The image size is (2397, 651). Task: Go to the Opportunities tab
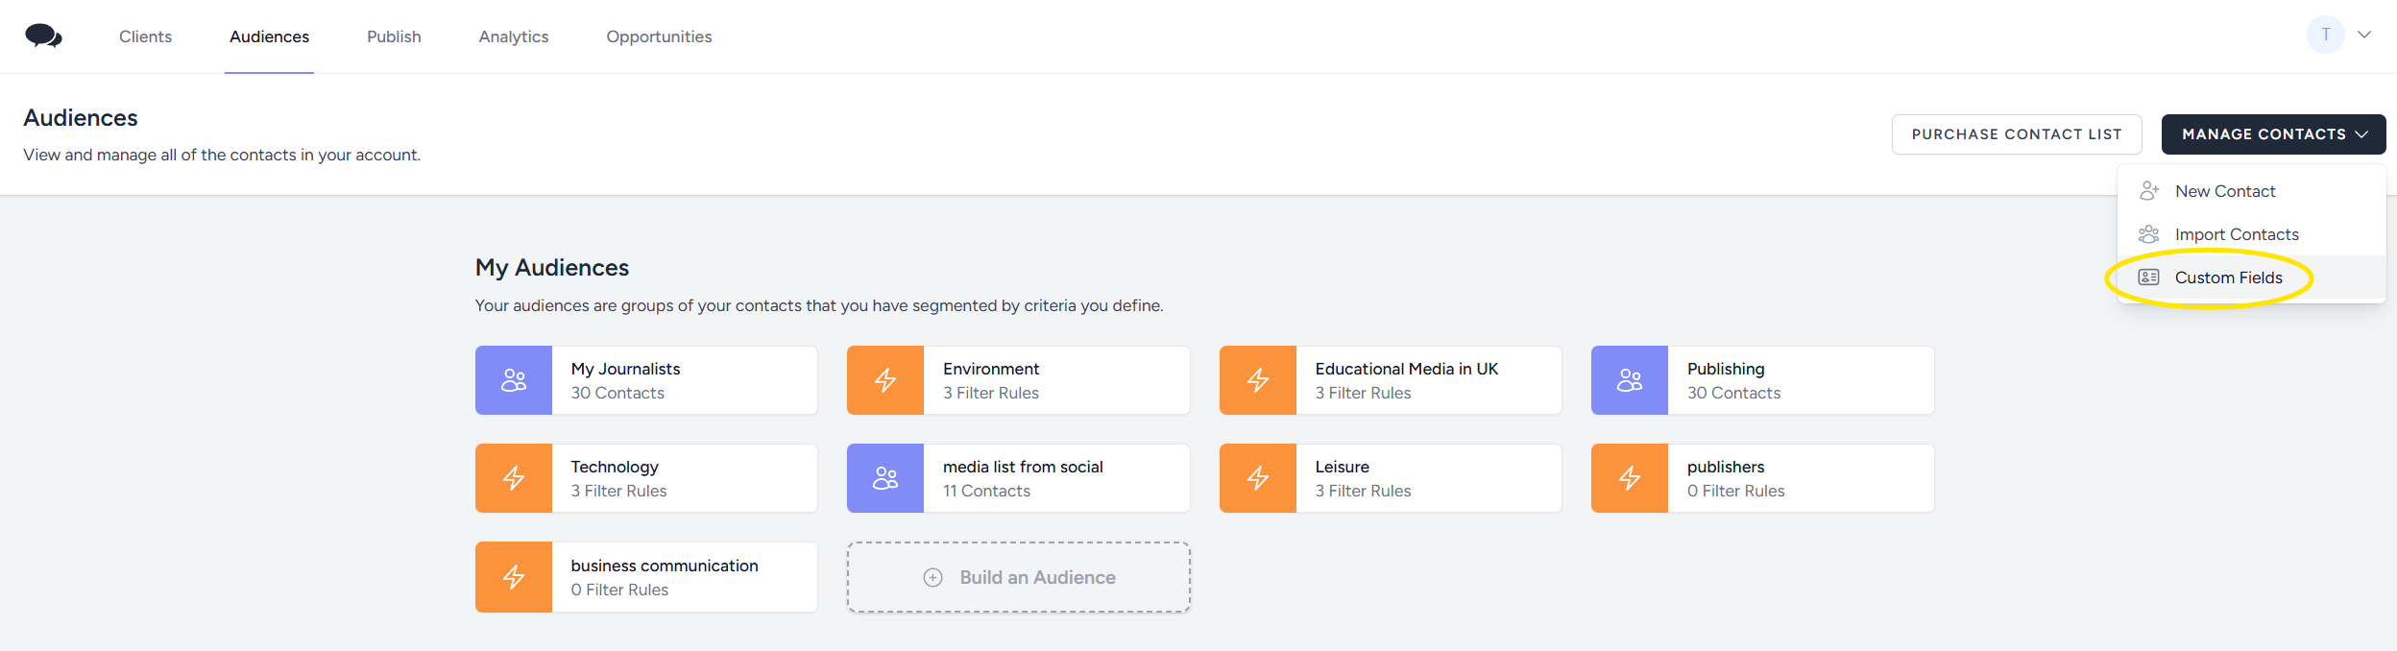[659, 36]
